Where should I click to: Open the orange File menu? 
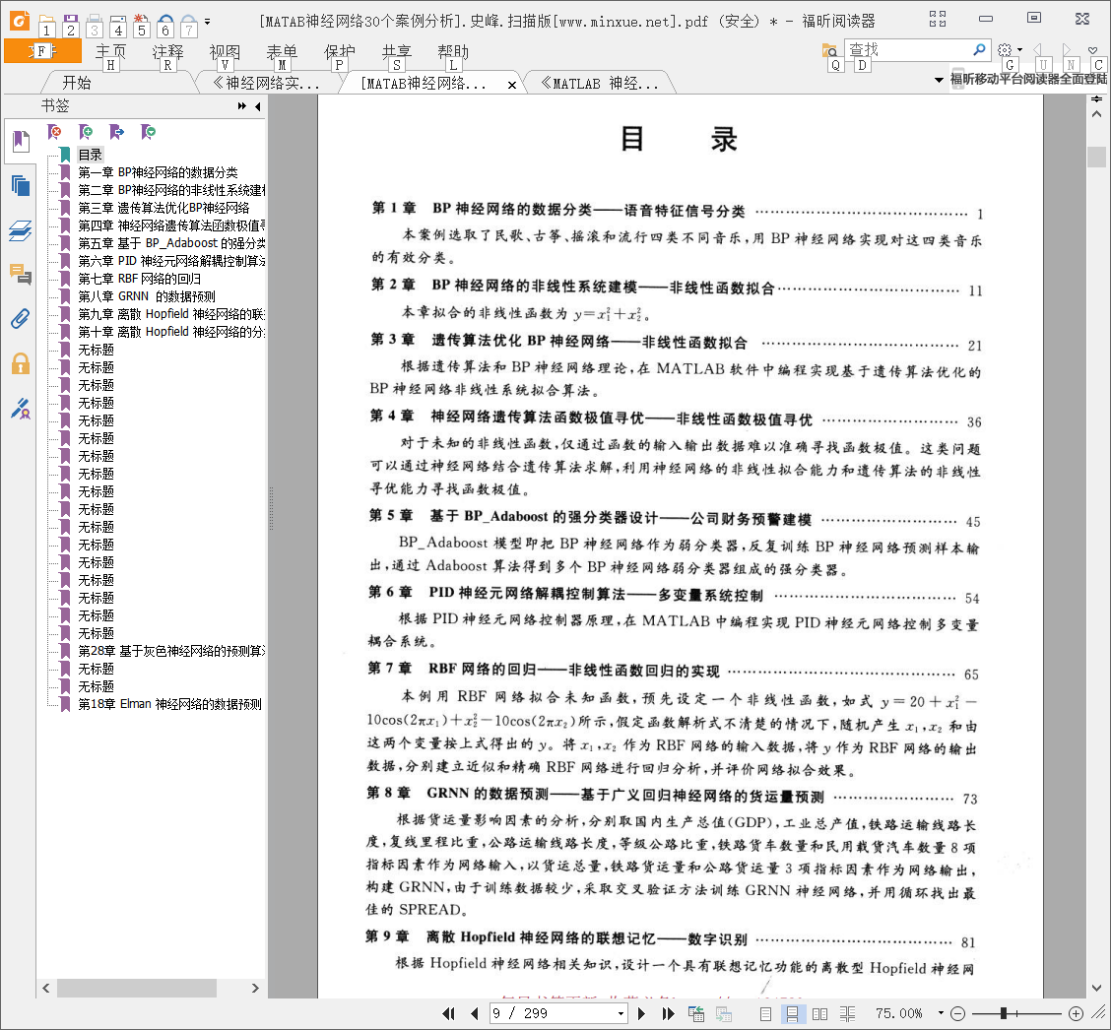click(x=42, y=51)
